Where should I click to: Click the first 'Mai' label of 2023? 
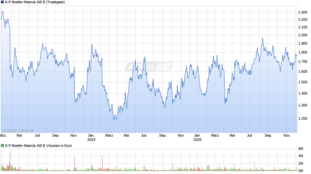point(19,135)
